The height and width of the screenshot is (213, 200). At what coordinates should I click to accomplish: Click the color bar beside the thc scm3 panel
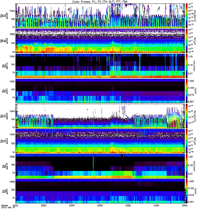pyautogui.click(x=187, y=141)
